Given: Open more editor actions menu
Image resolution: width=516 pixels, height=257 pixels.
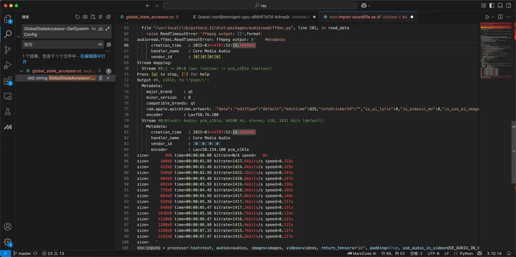Looking at the screenshot, I should point(509,17).
